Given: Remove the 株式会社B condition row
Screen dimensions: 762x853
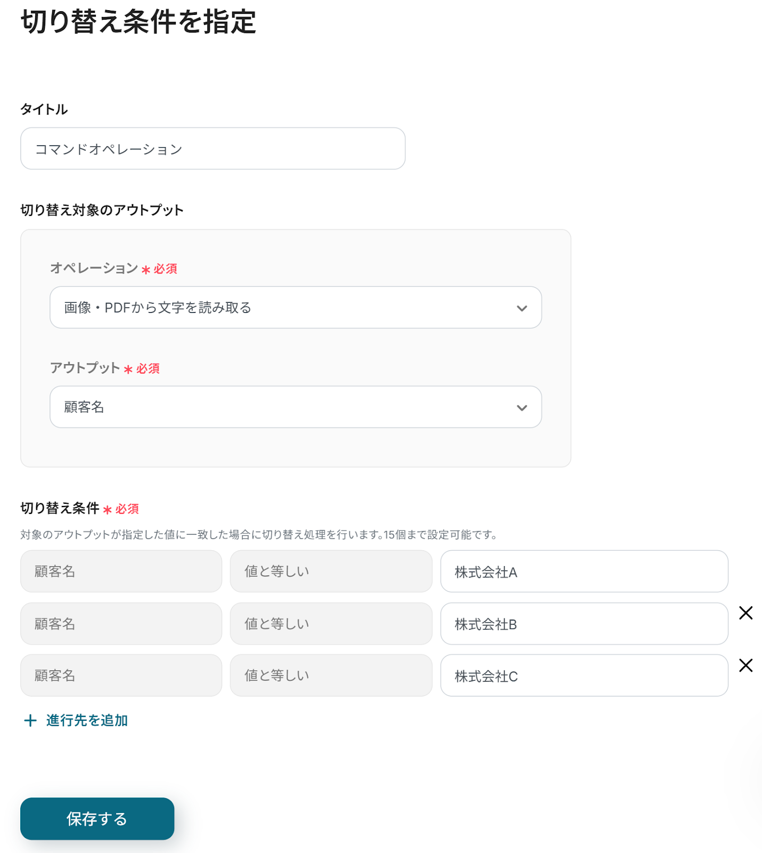Looking at the screenshot, I should [x=745, y=613].
